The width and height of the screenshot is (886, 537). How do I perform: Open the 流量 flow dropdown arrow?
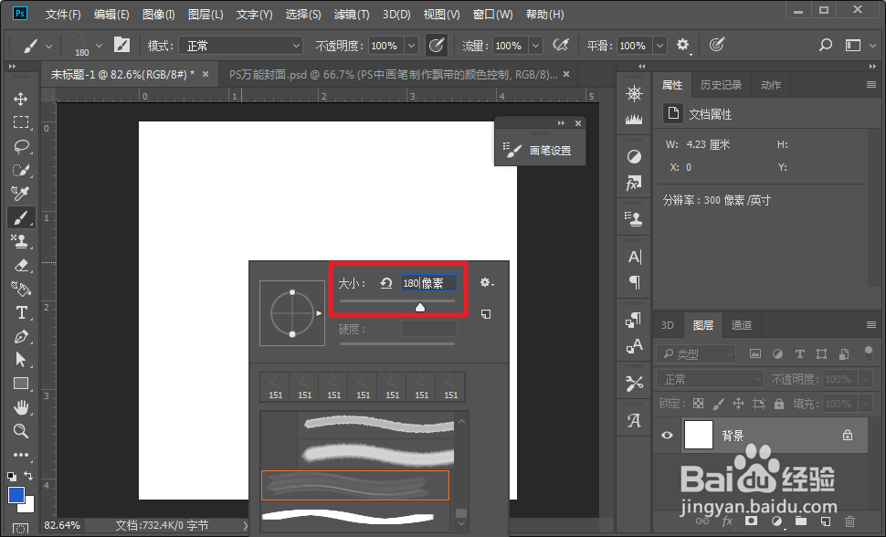click(535, 46)
